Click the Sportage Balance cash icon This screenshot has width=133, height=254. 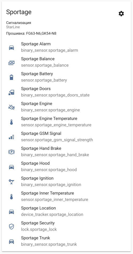[x=11, y=63]
